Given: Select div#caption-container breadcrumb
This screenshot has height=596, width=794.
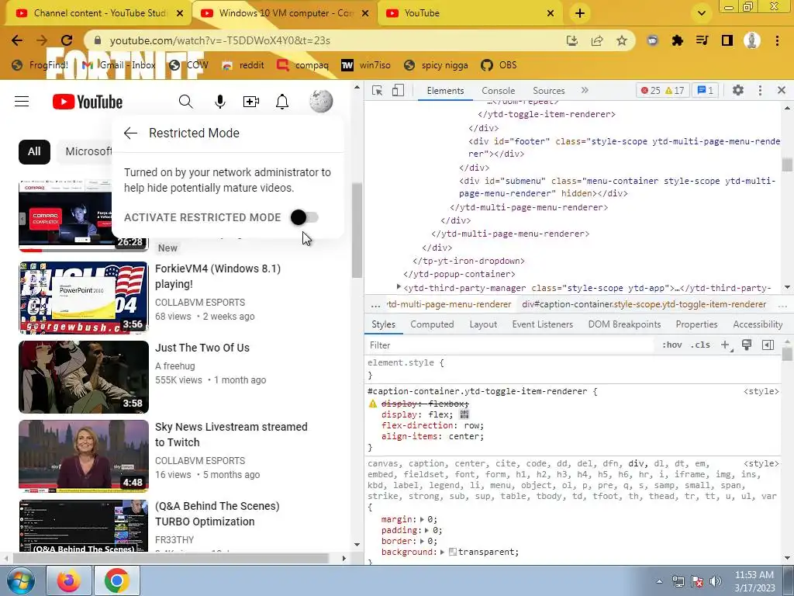Looking at the screenshot, I should (644, 304).
